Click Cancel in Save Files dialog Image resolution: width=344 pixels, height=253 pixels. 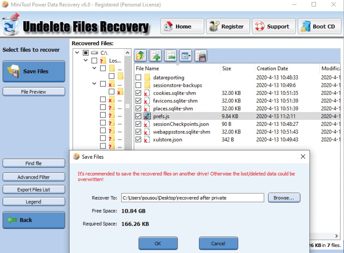(218, 244)
